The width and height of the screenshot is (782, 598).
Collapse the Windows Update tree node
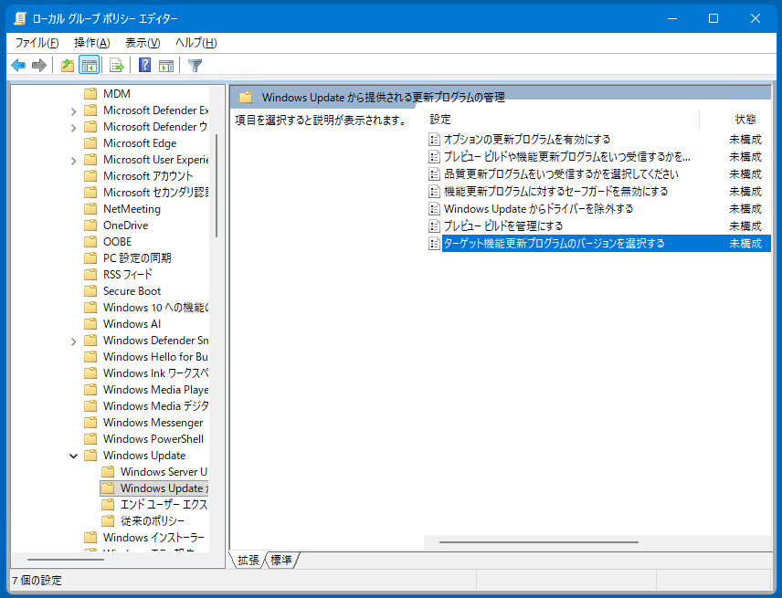(74, 456)
